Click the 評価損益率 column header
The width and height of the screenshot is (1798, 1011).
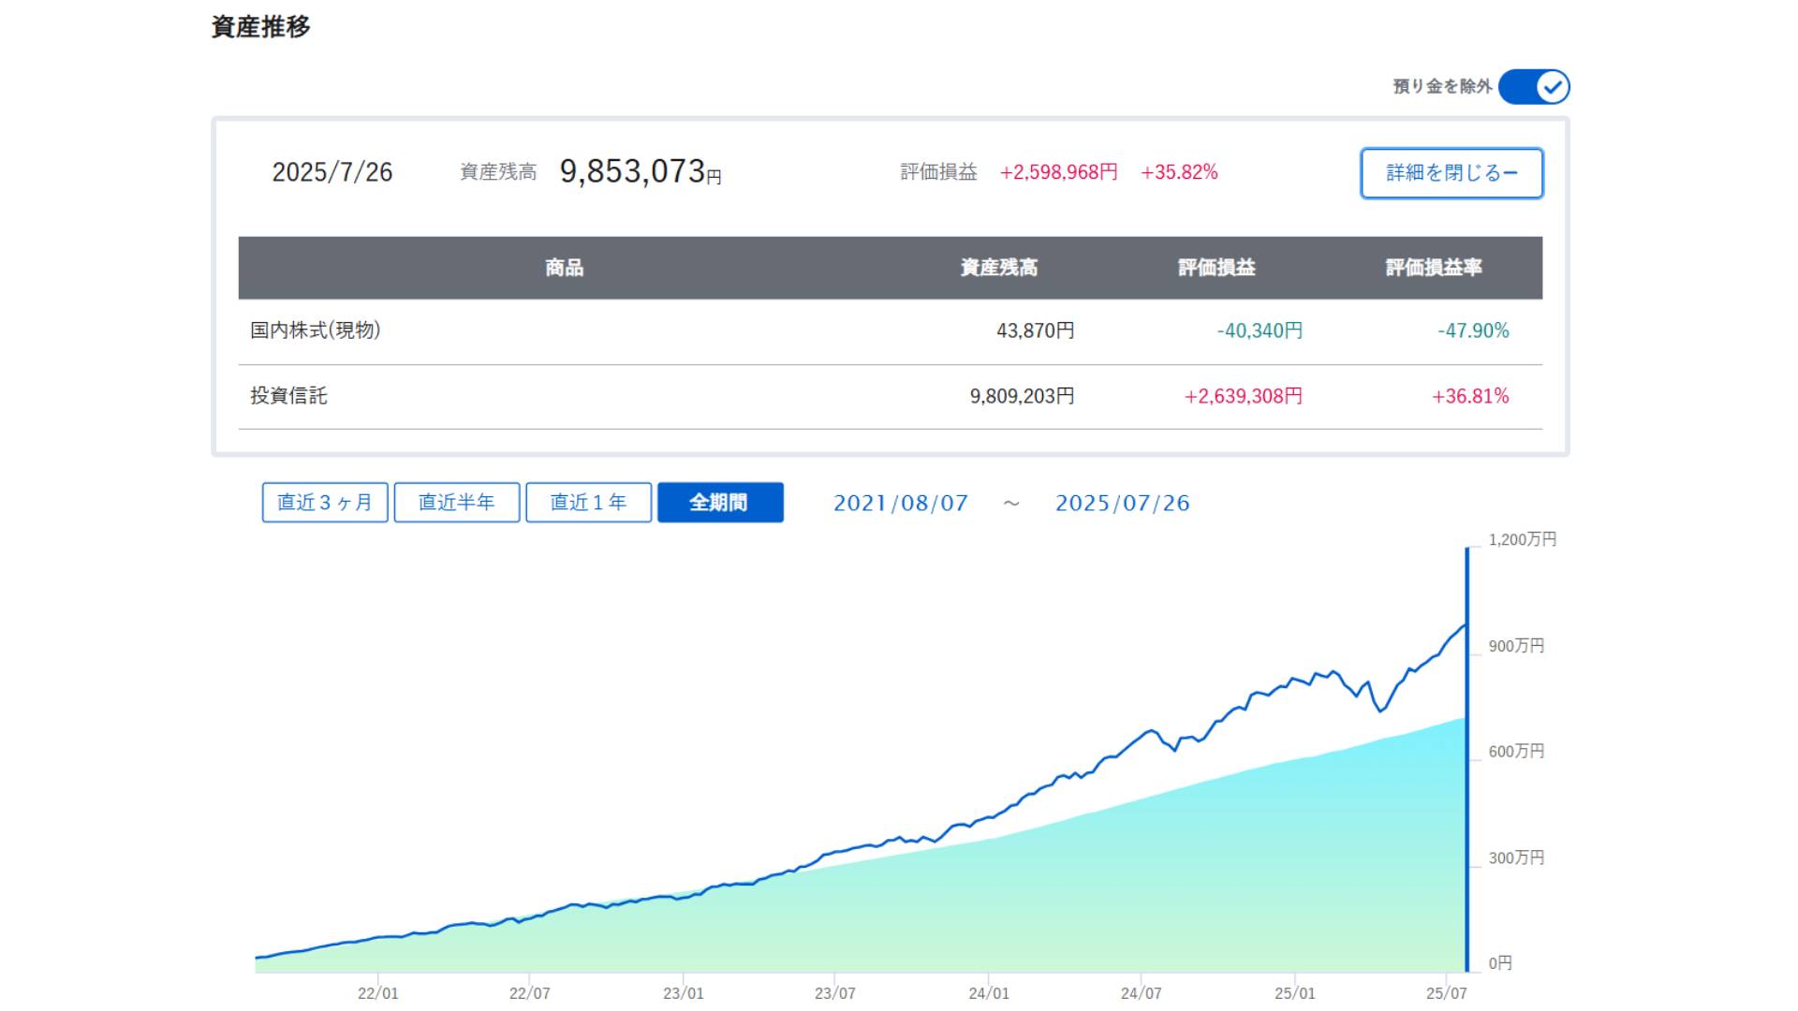coord(1434,268)
